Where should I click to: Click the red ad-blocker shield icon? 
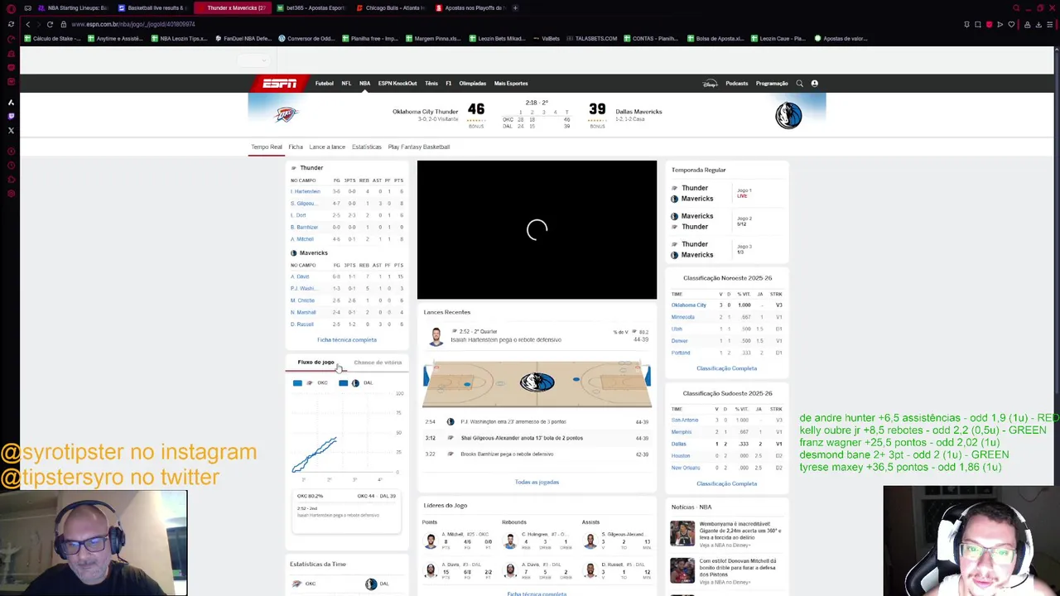pos(989,24)
